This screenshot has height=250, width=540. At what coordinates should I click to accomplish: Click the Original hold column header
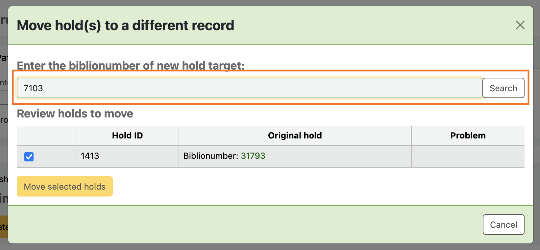pyautogui.click(x=295, y=135)
